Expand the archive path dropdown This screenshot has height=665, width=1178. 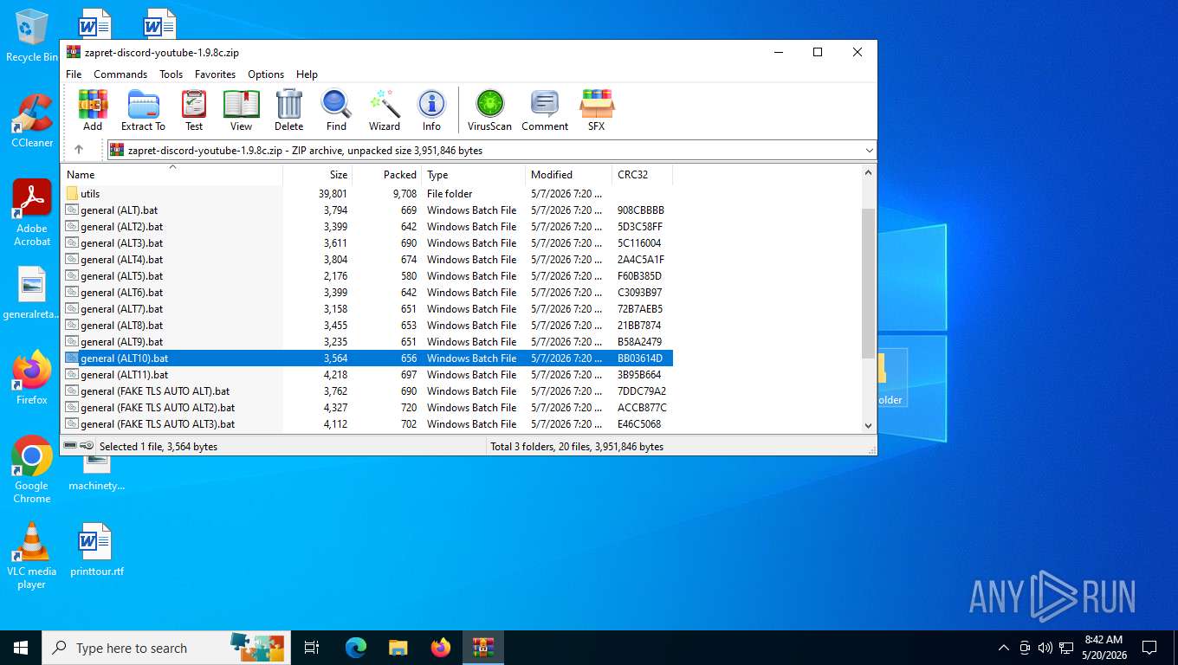pos(869,150)
